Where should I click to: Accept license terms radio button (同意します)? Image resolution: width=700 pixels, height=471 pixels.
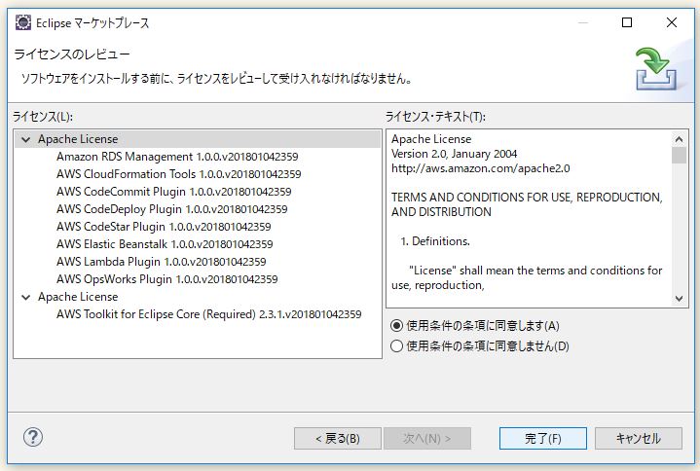(x=396, y=326)
